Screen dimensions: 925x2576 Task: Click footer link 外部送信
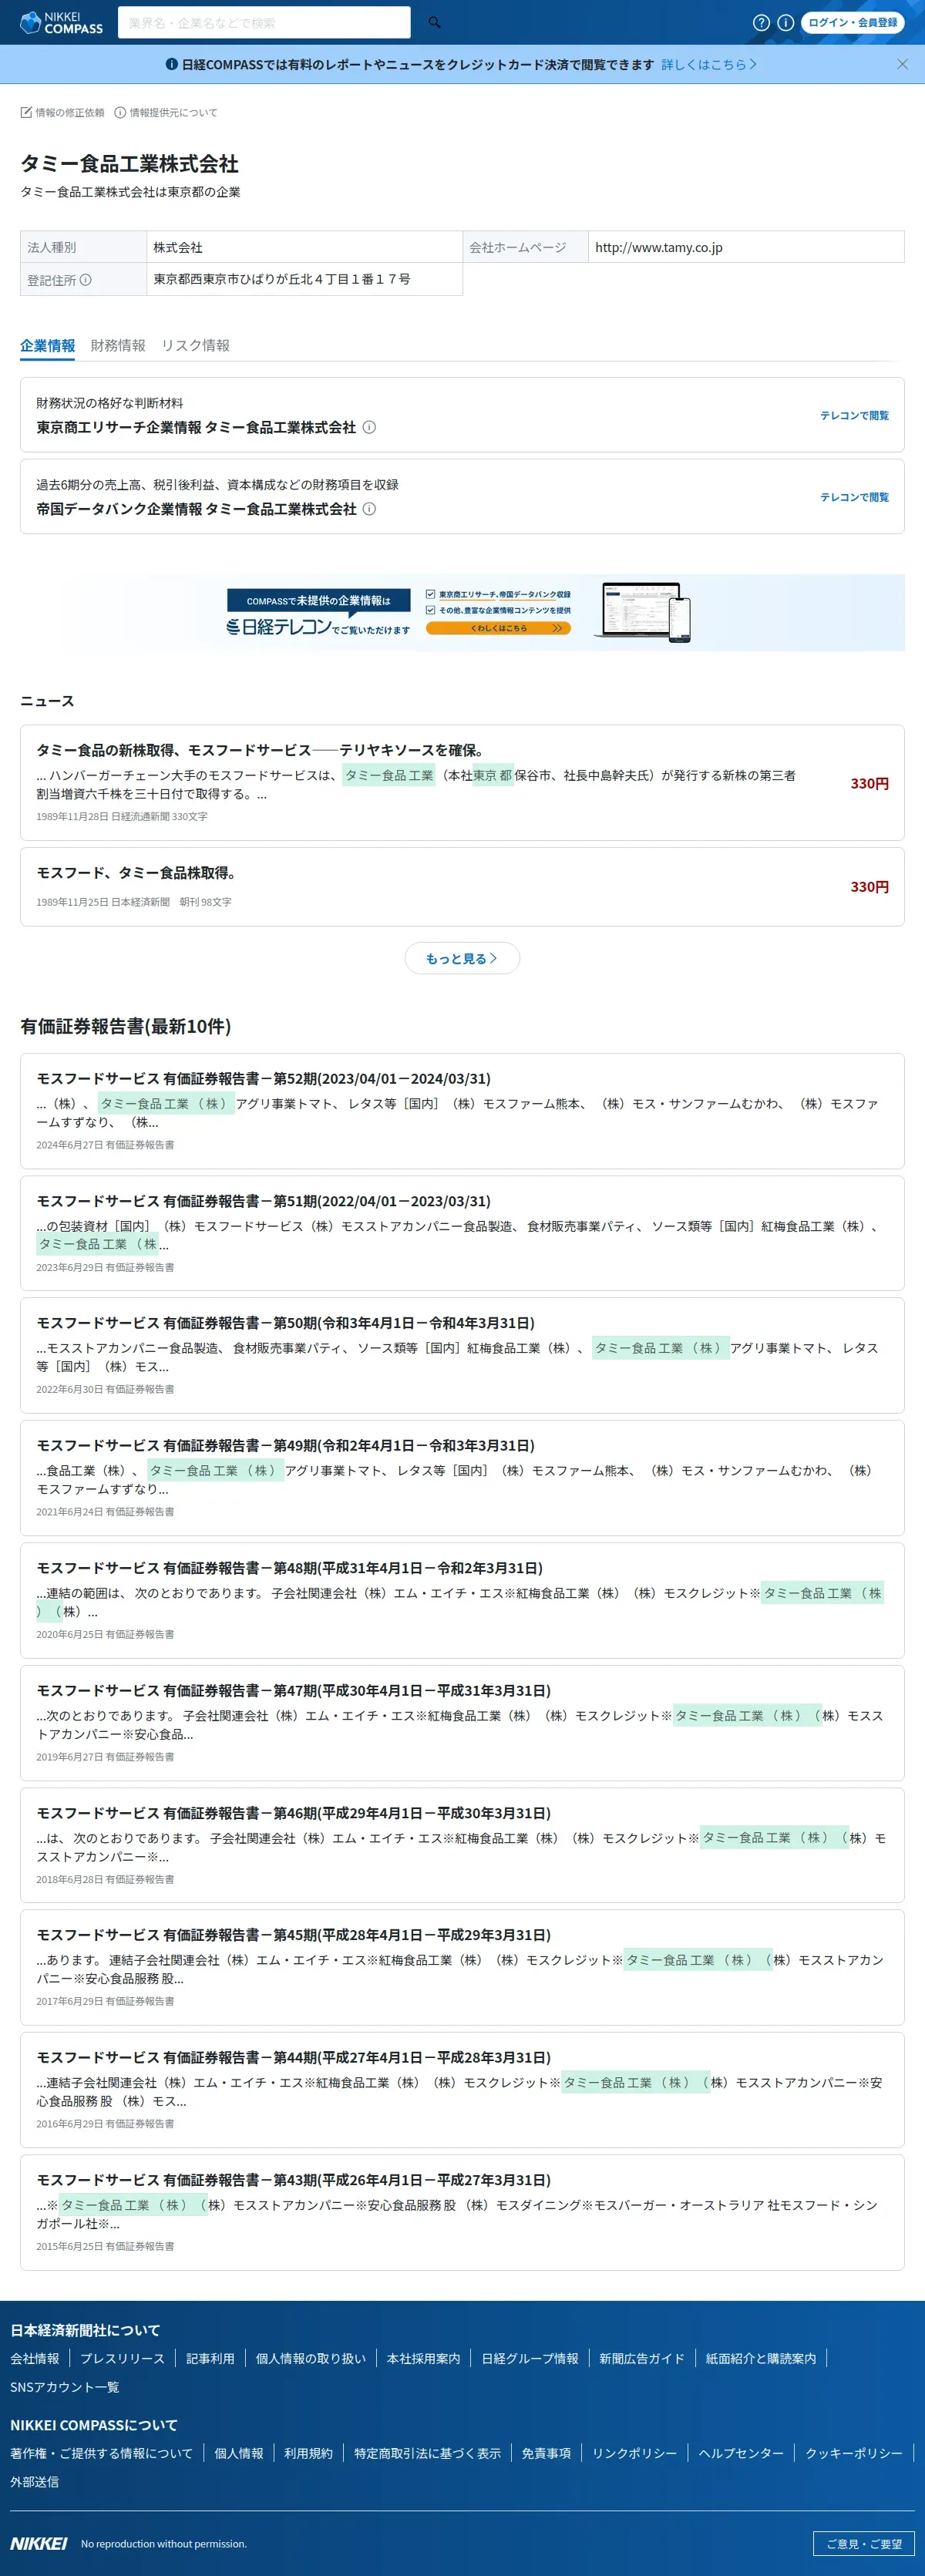click(x=34, y=2481)
